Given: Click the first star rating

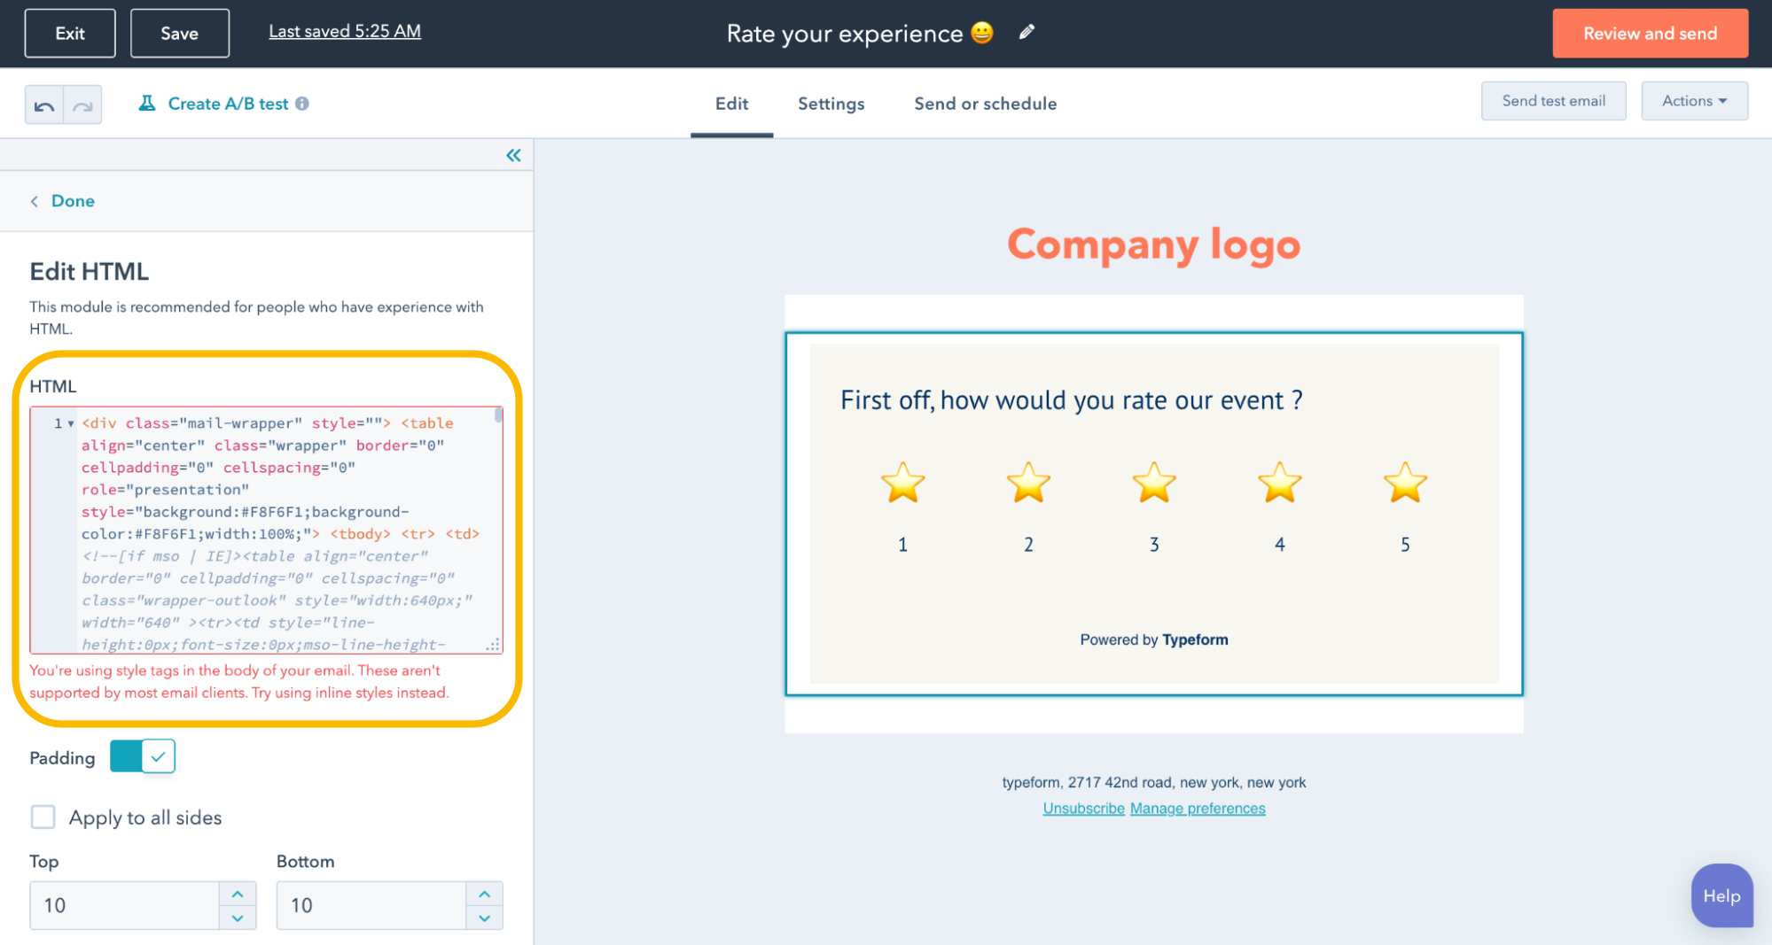Looking at the screenshot, I should pyautogui.click(x=902, y=484).
